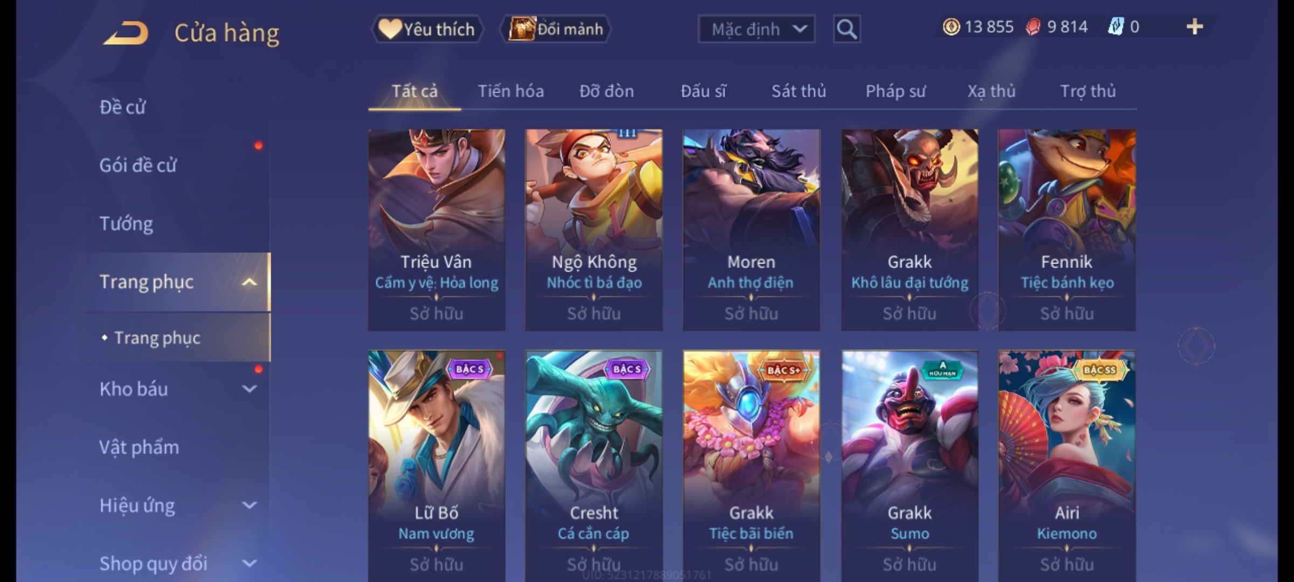Open Yêu thích favorites heart button
The image size is (1294, 582).
pos(427,29)
